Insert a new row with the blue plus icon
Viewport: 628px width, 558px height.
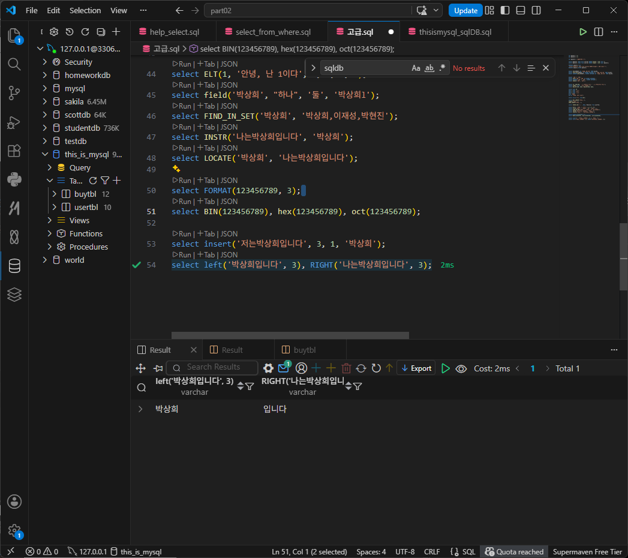tap(316, 368)
